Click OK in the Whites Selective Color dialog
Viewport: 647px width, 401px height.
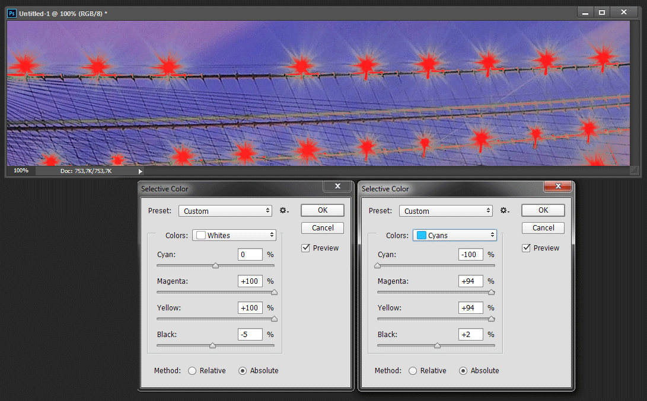pyautogui.click(x=323, y=210)
